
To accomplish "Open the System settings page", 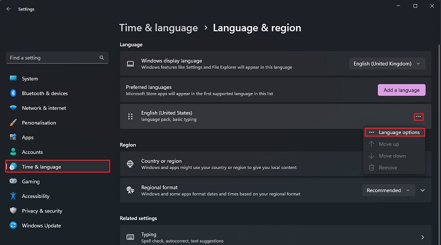I will [57, 78].
